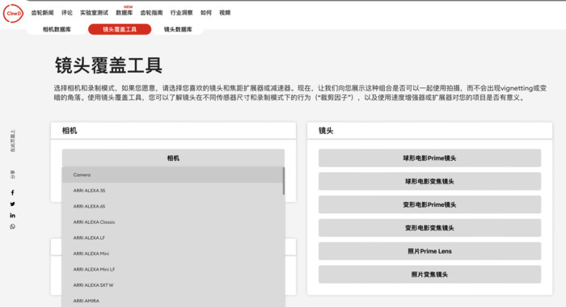Select the 镜头覆盖工具 tab
This screenshot has width=566, height=307.
point(120,29)
